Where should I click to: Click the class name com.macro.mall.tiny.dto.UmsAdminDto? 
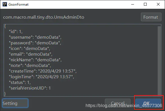pos(44,17)
